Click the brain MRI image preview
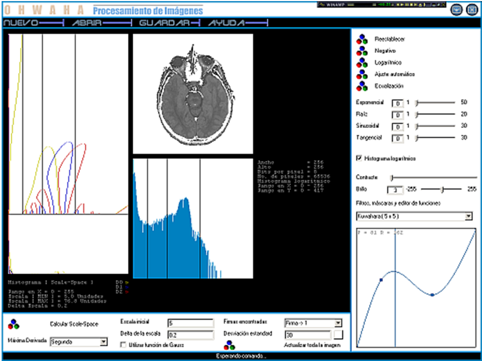The height and width of the screenshot is (361, 482). point(193,94)
